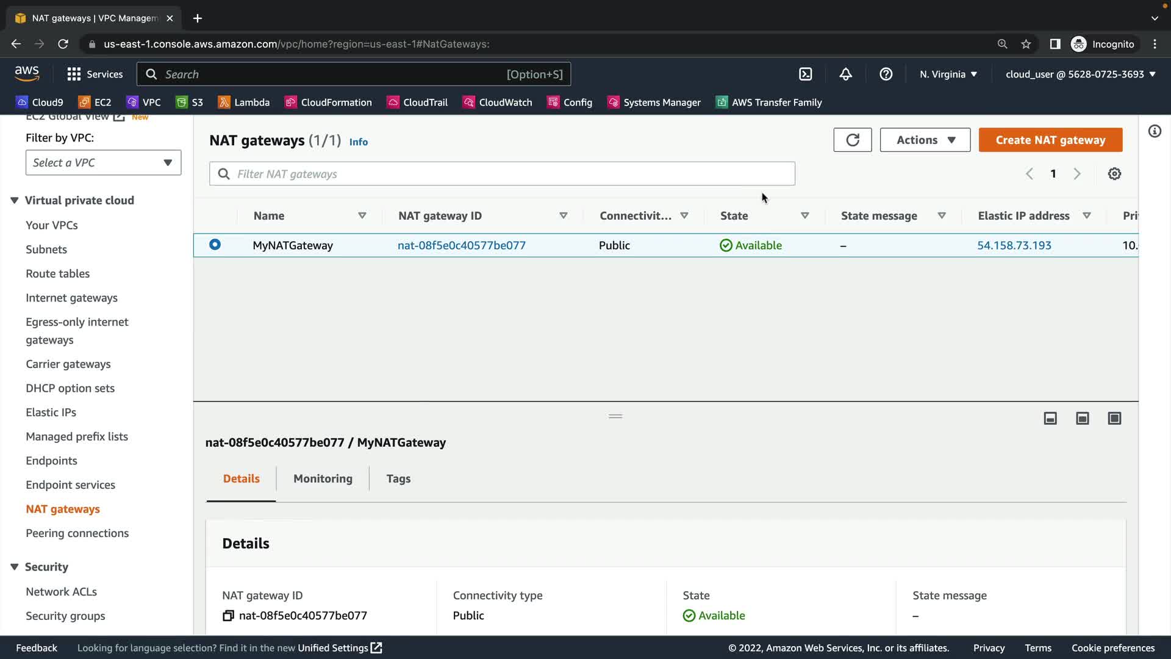Open AWS CloudShell icon in top bar
This screenshot has height=659, width=1171.
pyautogui.click(x=806, y=74)
